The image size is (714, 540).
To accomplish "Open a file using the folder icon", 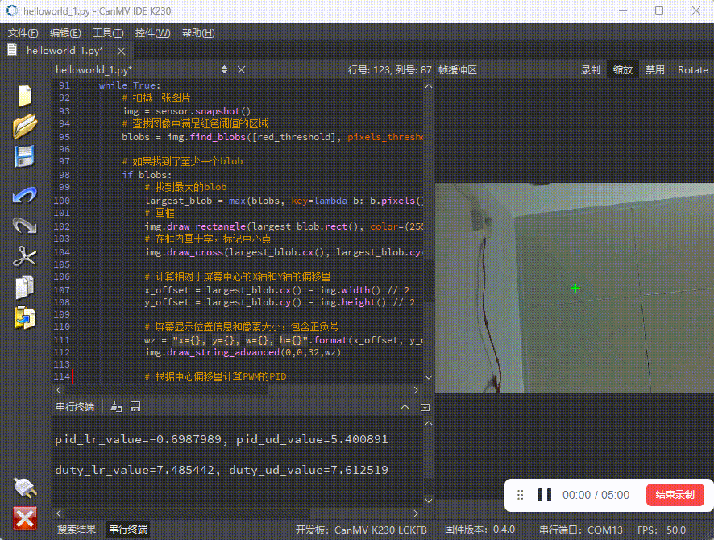I will coord(25,126).
